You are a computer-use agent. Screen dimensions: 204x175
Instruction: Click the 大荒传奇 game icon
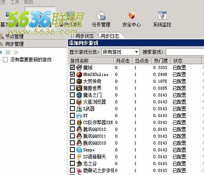pos(79,81)
